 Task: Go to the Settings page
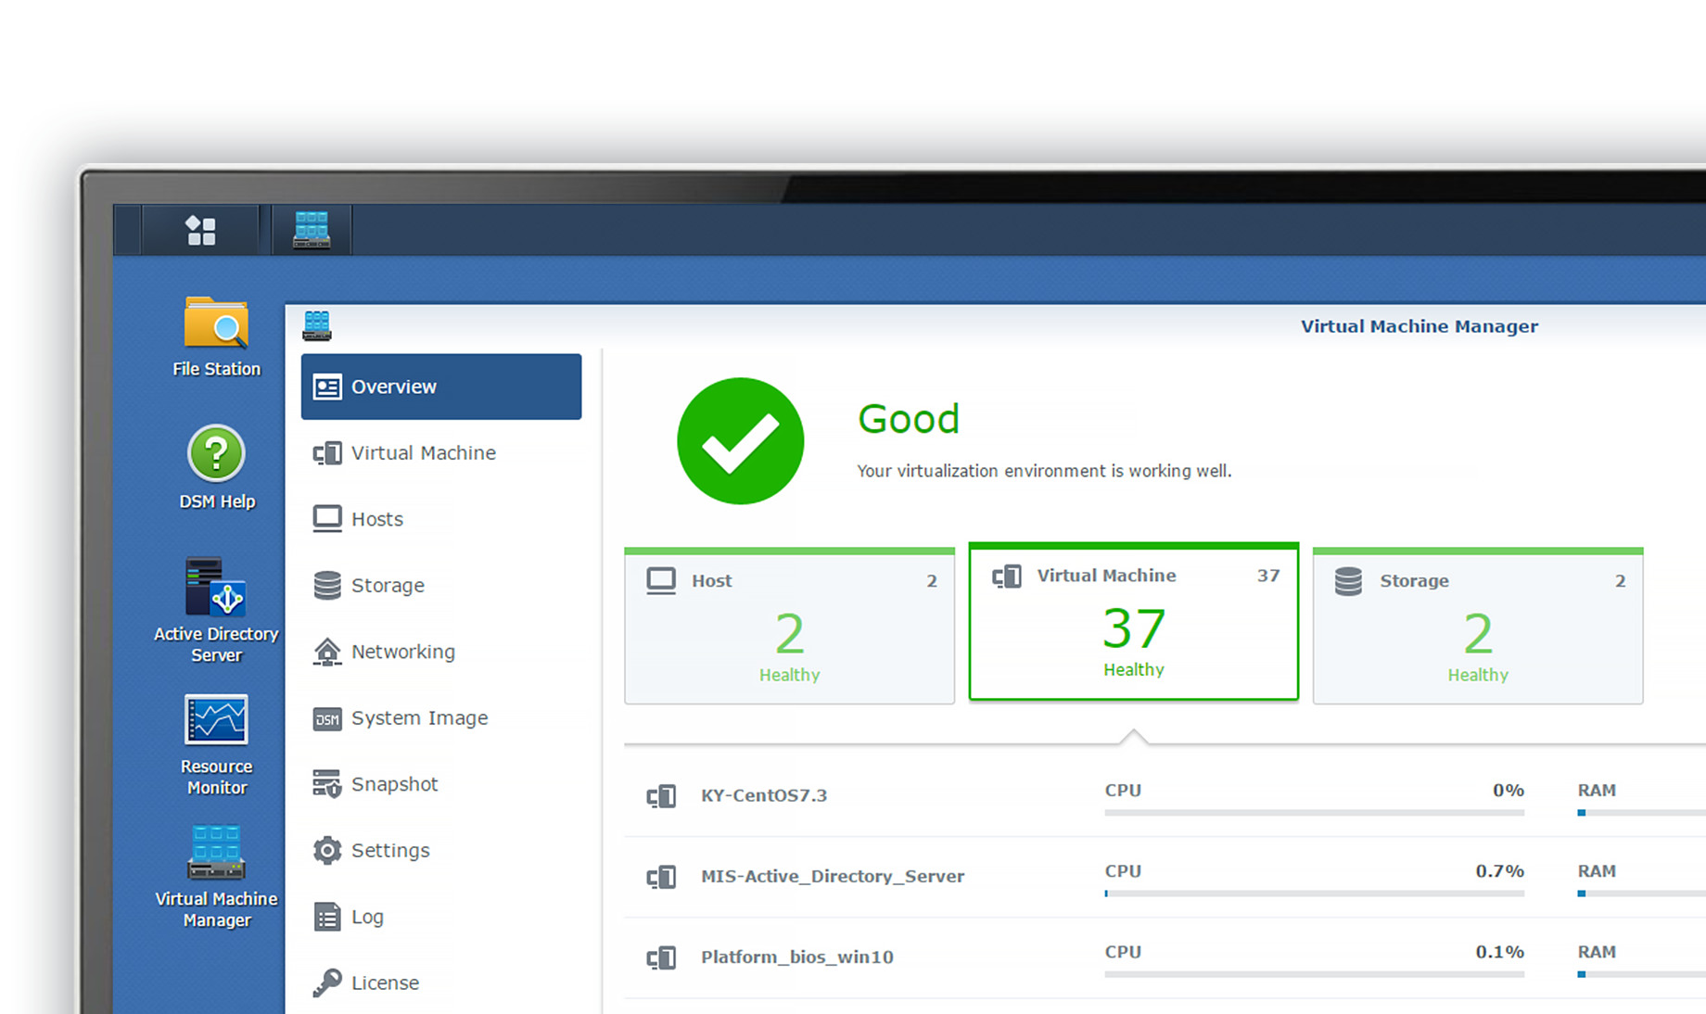coord(441,851)
